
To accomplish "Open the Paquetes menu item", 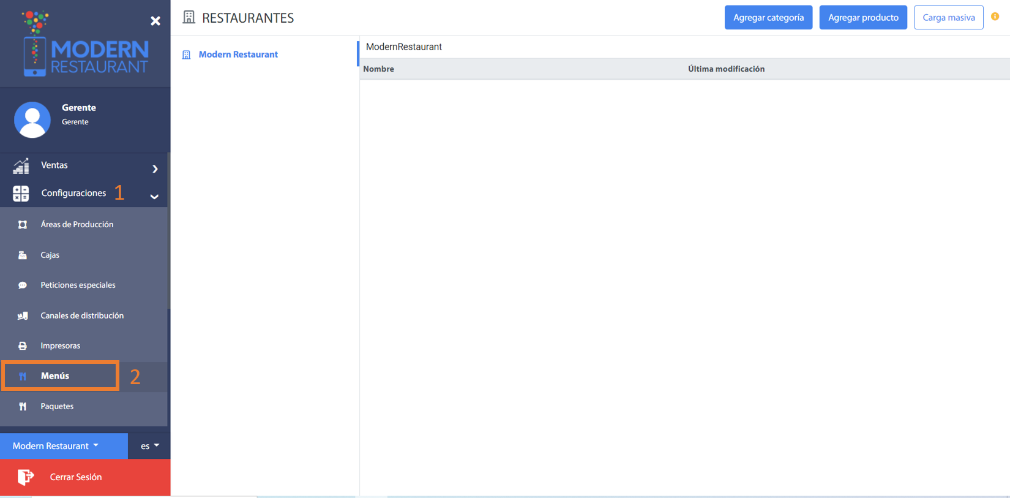I will (57, 406).
